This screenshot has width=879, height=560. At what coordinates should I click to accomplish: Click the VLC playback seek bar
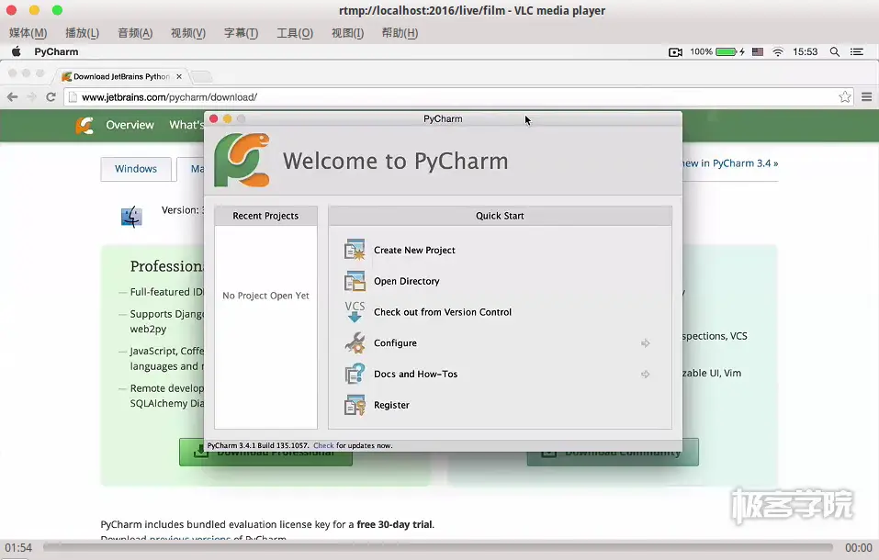coord(438,547)
